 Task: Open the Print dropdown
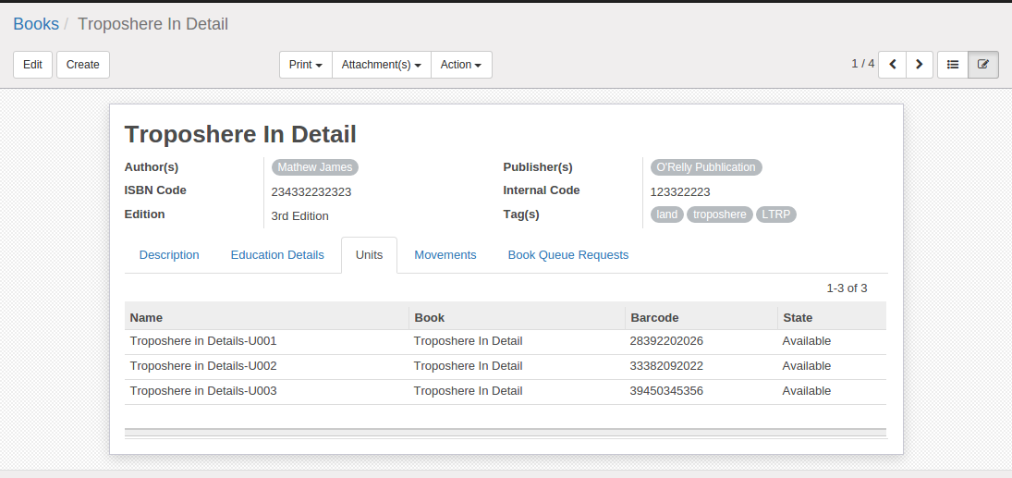tap(306, 65)
